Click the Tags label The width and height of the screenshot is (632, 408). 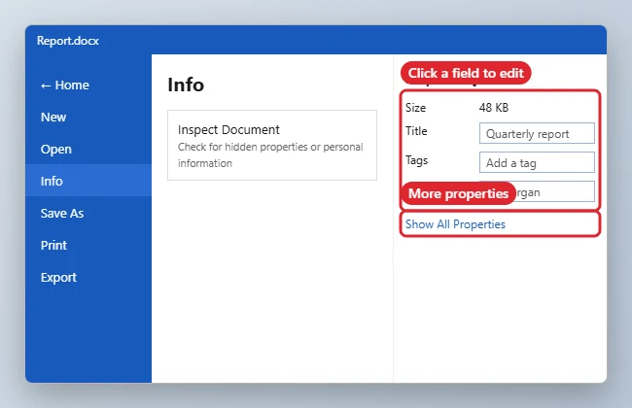pos(416,160)
